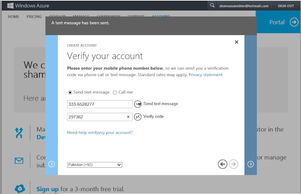The height and width of the screenshot is (194, 301).
Task: Click the shamassaeedmr@hotmail.com account name
Action: click(x=244, y=6)
